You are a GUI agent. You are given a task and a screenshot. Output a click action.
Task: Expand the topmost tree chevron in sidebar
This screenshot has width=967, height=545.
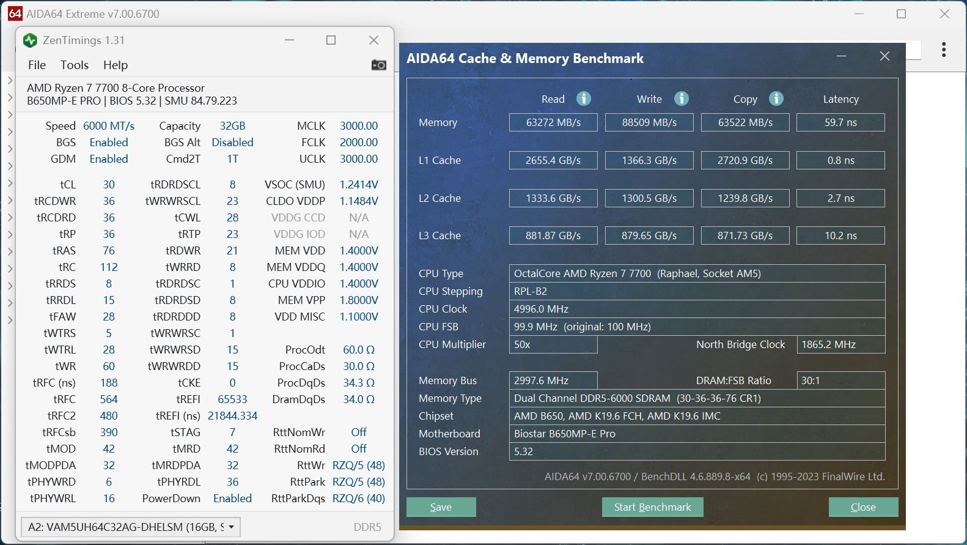tap(10, 80)
